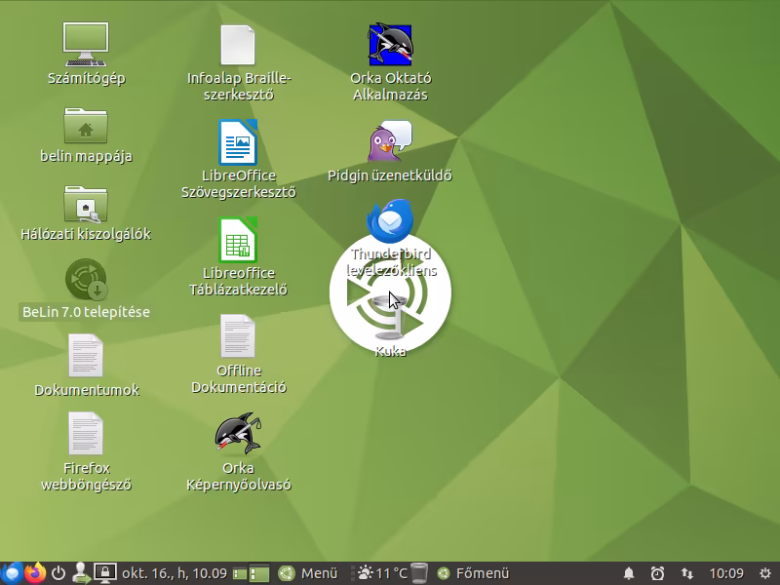Open the alarm clock indicator
The width and height of the screenshot is (780, 585).
tap(657, 573)
